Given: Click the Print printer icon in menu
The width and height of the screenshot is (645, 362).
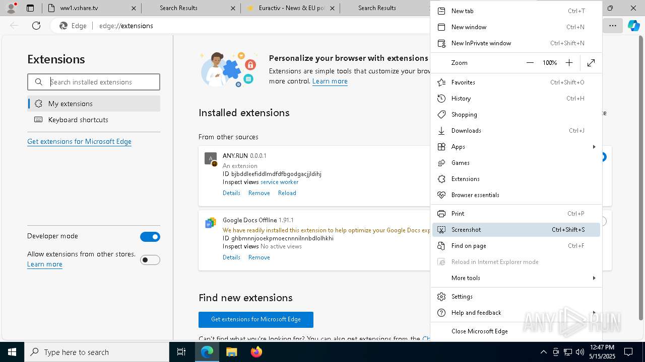Looking at the screenshot, I should tap(441, 214).
